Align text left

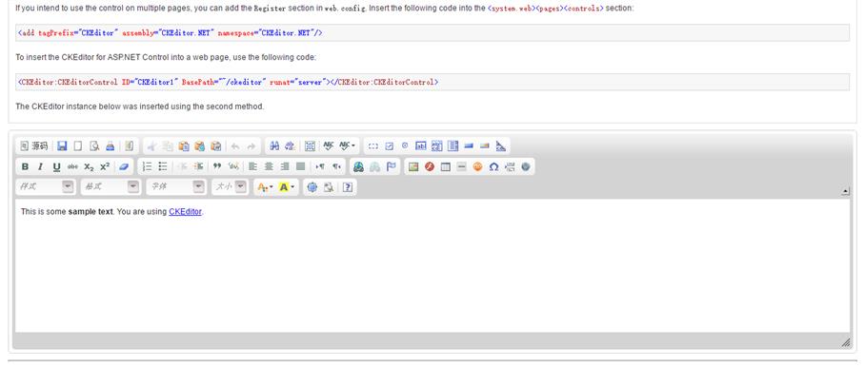tap(252, 166)
